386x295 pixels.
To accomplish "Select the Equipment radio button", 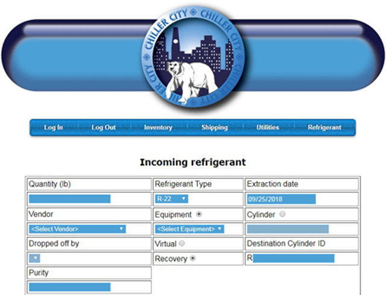I will (x=199, y=214).
